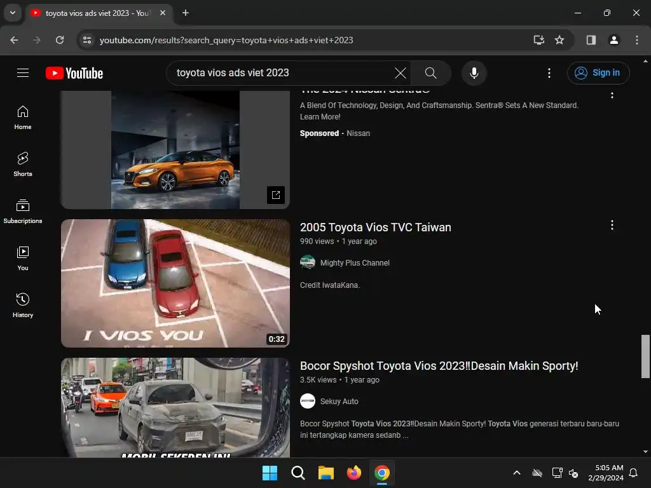651x488 pixels.
Task: Toggle Chrome side panel
Action: [x=591, y=40]
